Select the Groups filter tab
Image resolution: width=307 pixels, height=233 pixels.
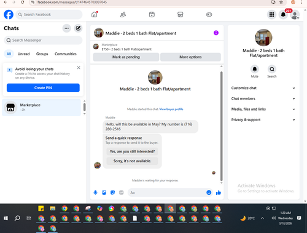click(x=42, y=54)
